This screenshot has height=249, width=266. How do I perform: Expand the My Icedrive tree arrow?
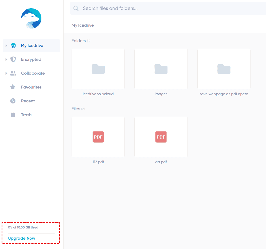click(x=6, y=46)
